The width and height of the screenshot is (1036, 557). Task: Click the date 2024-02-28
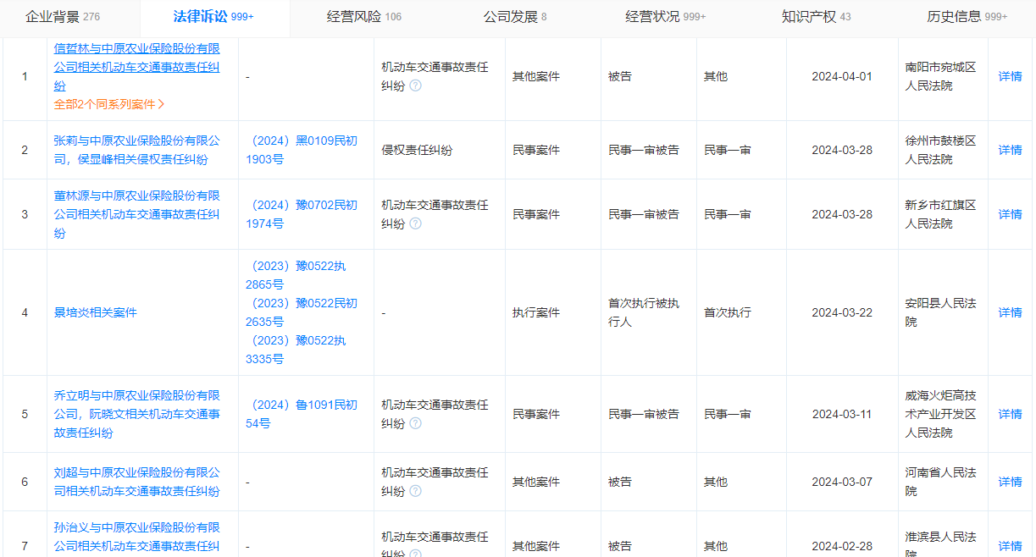[842, 546]
